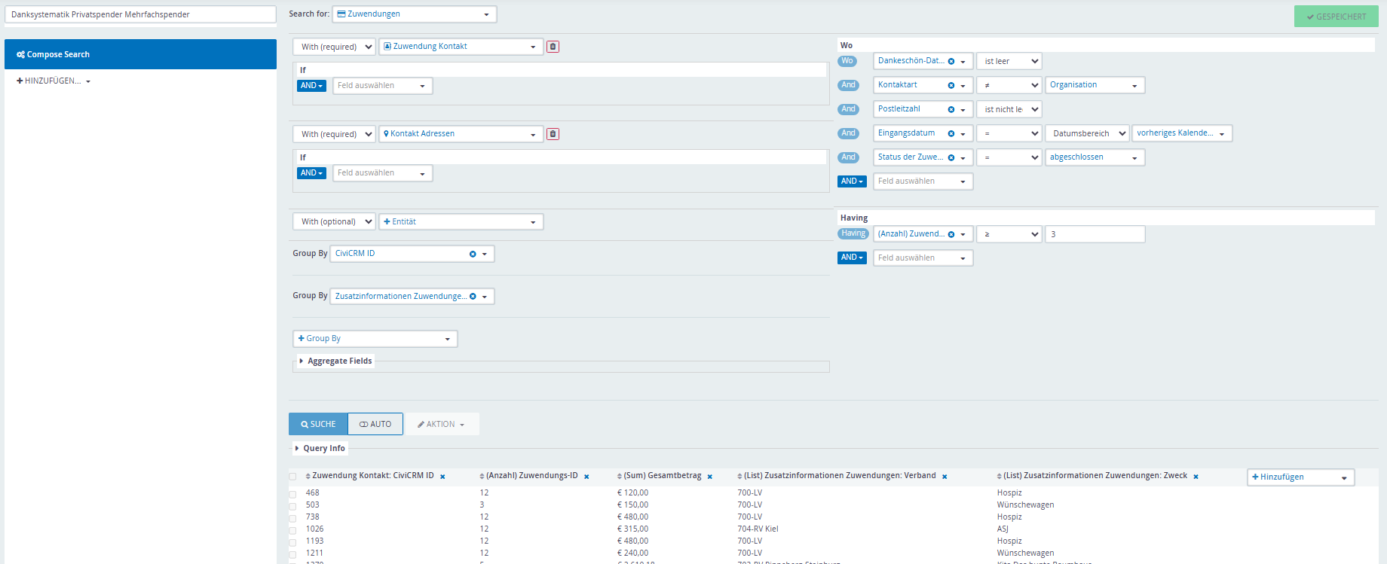1387x564 pixels.
Task: Click the Having value input field
Action: point(1095,234)
